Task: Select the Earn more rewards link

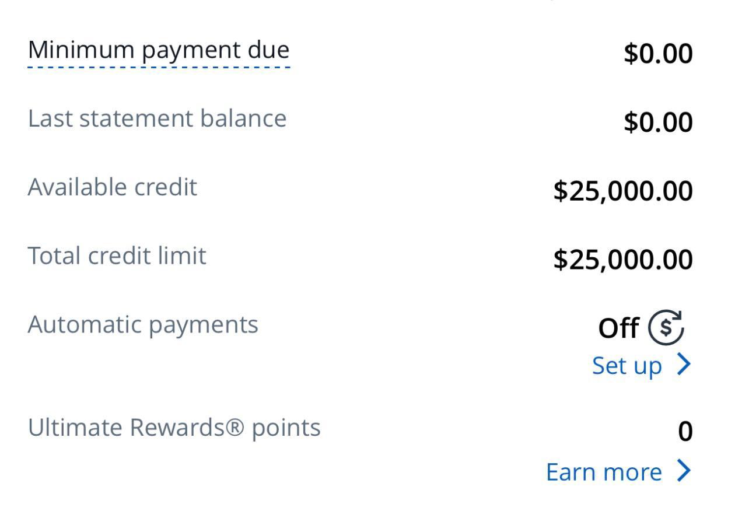Action: click(x=604, y=471)
